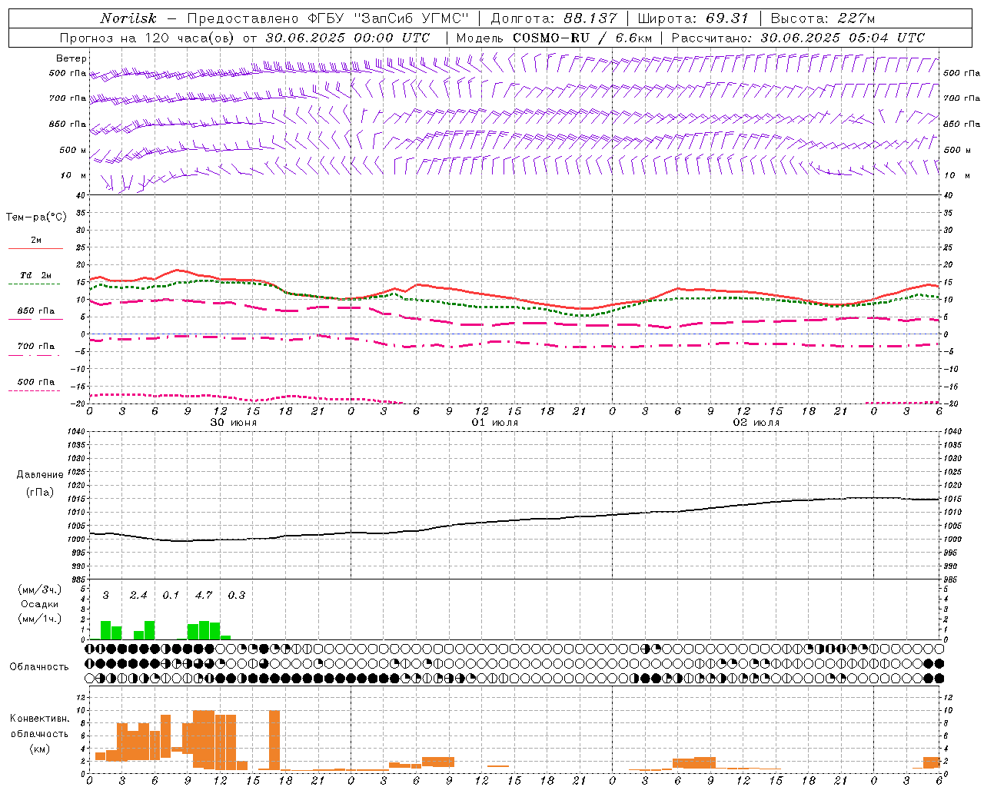The image size is (984, 787).
Task: Click the 'Рассчитано: 30.06.2025 05:04 UTC' timestamp
Action: [x=798, y=38]
